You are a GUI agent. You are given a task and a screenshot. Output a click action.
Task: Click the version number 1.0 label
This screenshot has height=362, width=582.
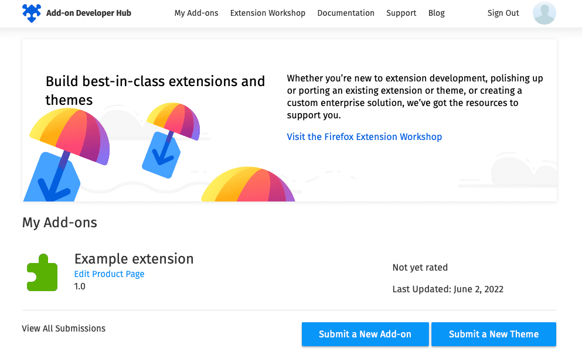pos(80,286)
